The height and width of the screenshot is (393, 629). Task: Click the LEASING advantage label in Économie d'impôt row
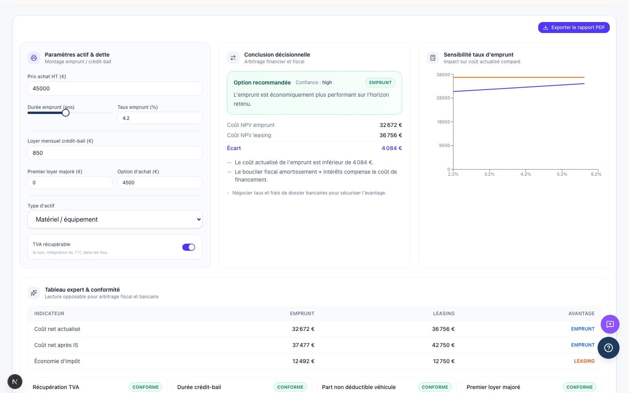pyautogui.click(x=584, y=361)
